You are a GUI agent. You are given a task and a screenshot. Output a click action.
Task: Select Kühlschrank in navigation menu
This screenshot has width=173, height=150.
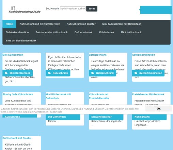[x=107, y=32]
